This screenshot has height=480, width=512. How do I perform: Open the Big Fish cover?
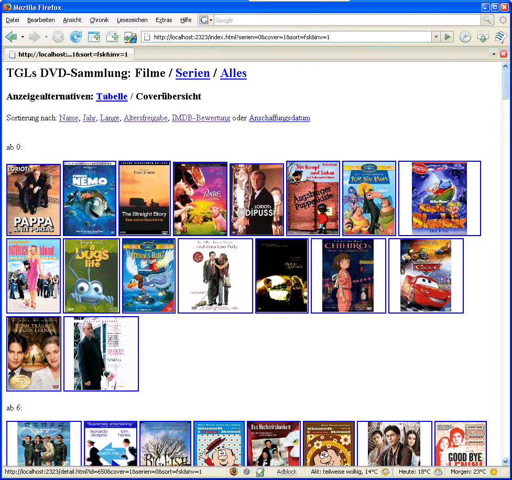166,443
